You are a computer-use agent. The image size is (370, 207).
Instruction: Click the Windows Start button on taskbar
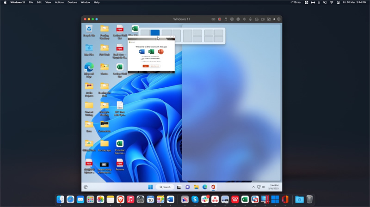(x=150, y=187)
